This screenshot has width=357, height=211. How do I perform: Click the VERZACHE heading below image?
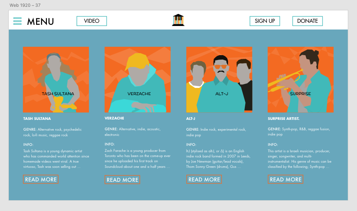[x=114, y=118]
